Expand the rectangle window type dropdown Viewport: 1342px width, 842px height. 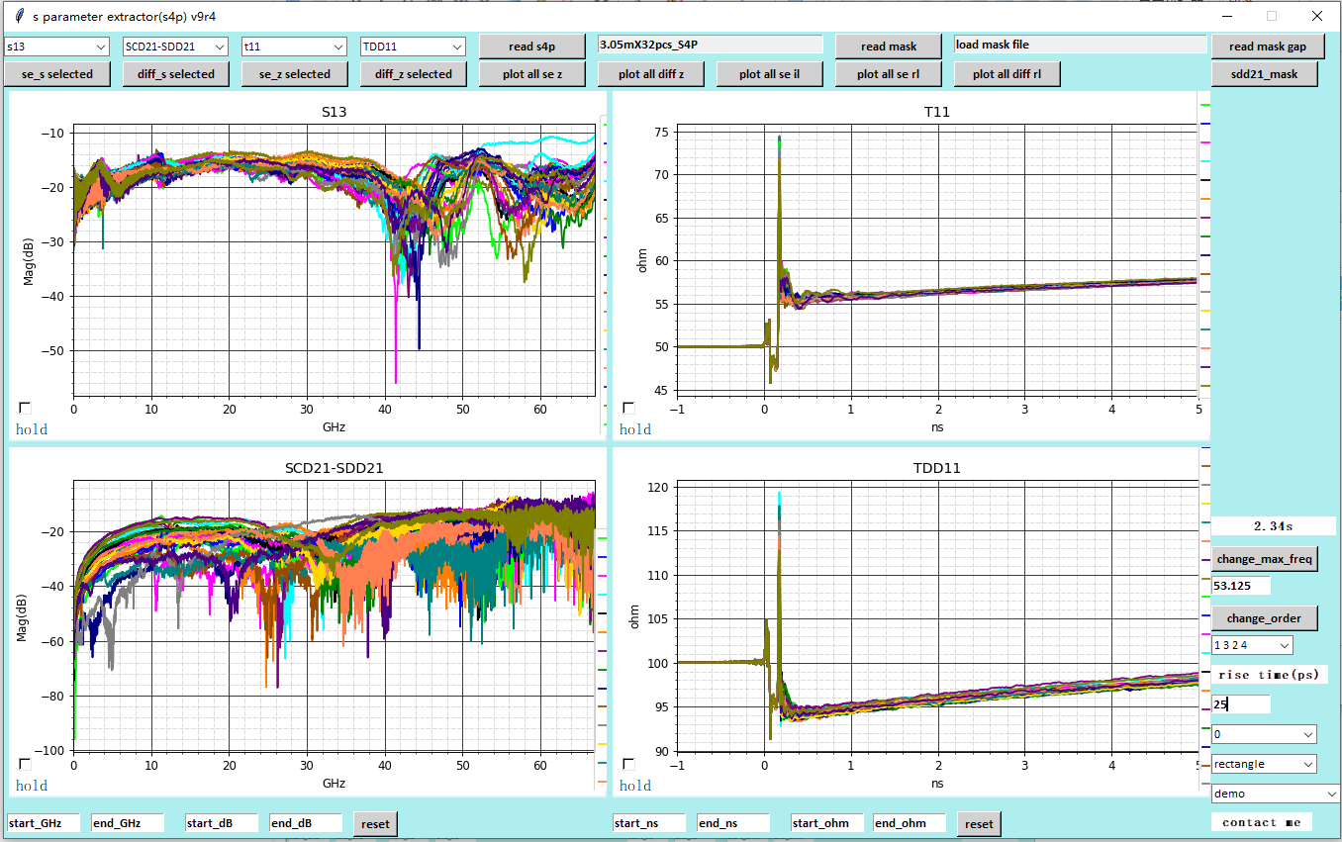coord(1264,764)
